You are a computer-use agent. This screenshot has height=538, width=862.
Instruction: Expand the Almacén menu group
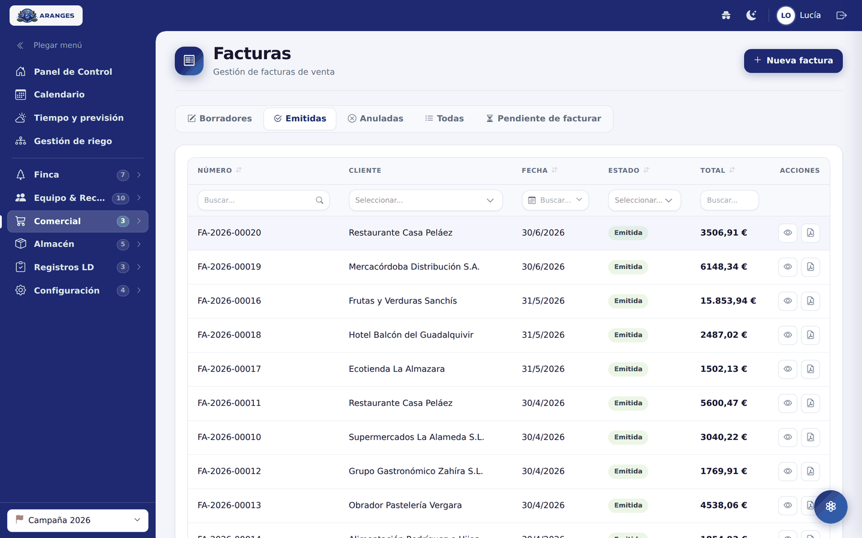(78, 244)
